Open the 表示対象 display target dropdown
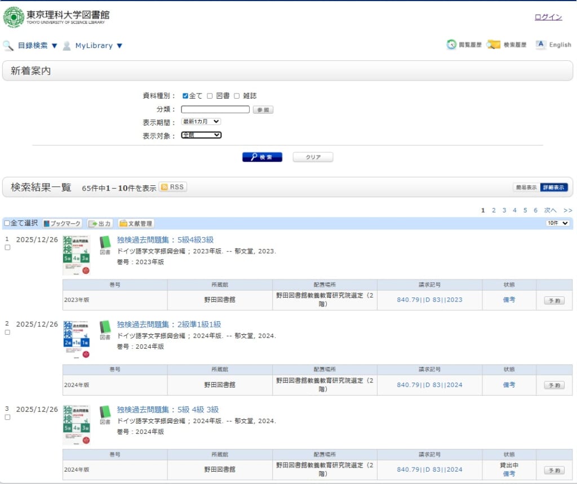This screenshot has height=484, width=577. point(201,135)
